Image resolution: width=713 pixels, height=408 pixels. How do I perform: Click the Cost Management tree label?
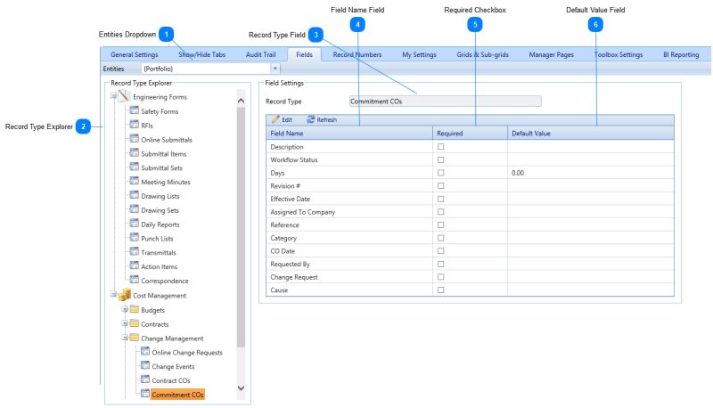pos(160,296)
